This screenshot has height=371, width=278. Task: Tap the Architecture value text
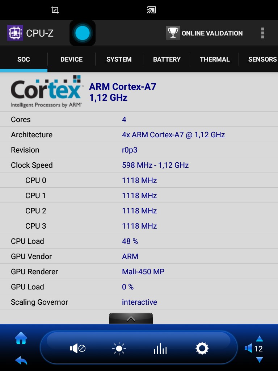[x=173, y=135]
